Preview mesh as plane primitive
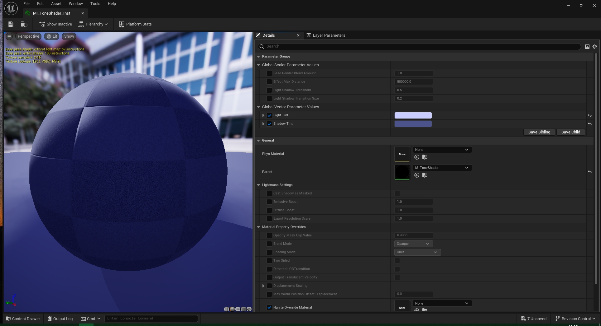 pos(238,309)
